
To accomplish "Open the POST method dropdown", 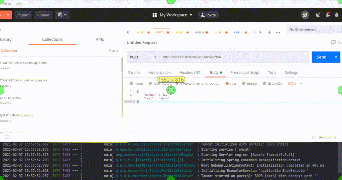I will pyautogui.click(x=143, y=57).
